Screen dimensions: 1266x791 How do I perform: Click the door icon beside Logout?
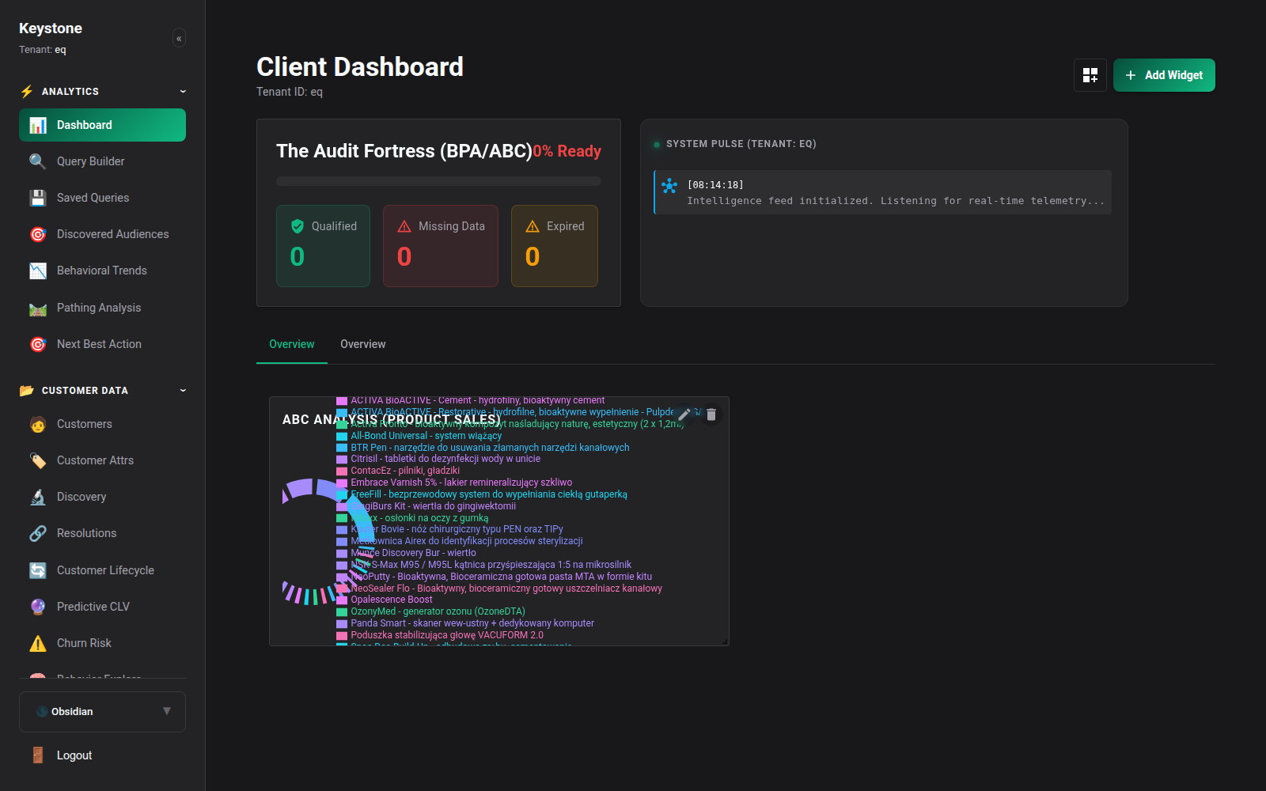[x=38, y=755]
